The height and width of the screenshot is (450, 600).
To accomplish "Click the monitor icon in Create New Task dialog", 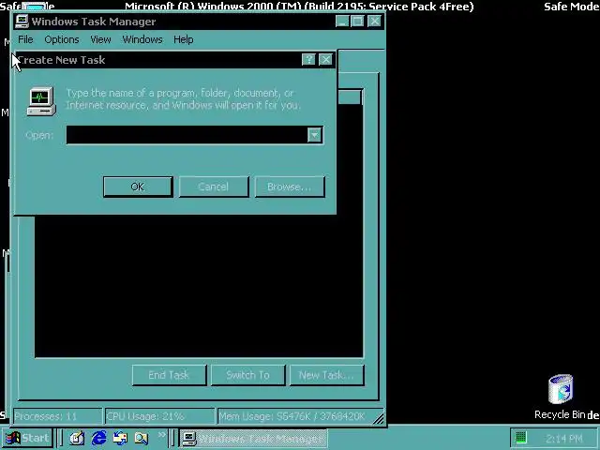I will [41, 101].
